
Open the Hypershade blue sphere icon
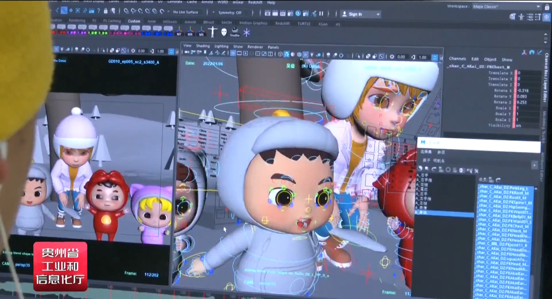298,13
